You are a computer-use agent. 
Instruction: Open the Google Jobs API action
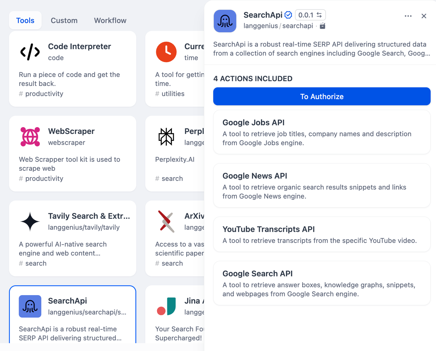click(322, 132)
